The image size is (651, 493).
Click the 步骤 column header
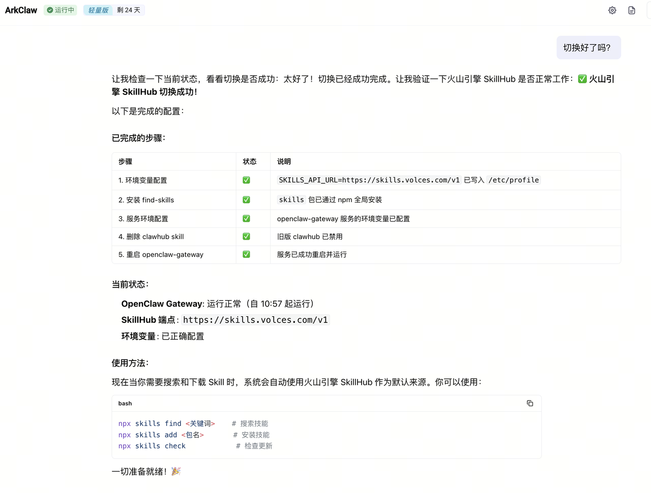(126, 161)
